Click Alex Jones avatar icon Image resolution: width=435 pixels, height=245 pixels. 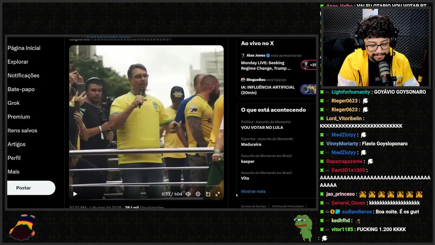tap(243, 55)
